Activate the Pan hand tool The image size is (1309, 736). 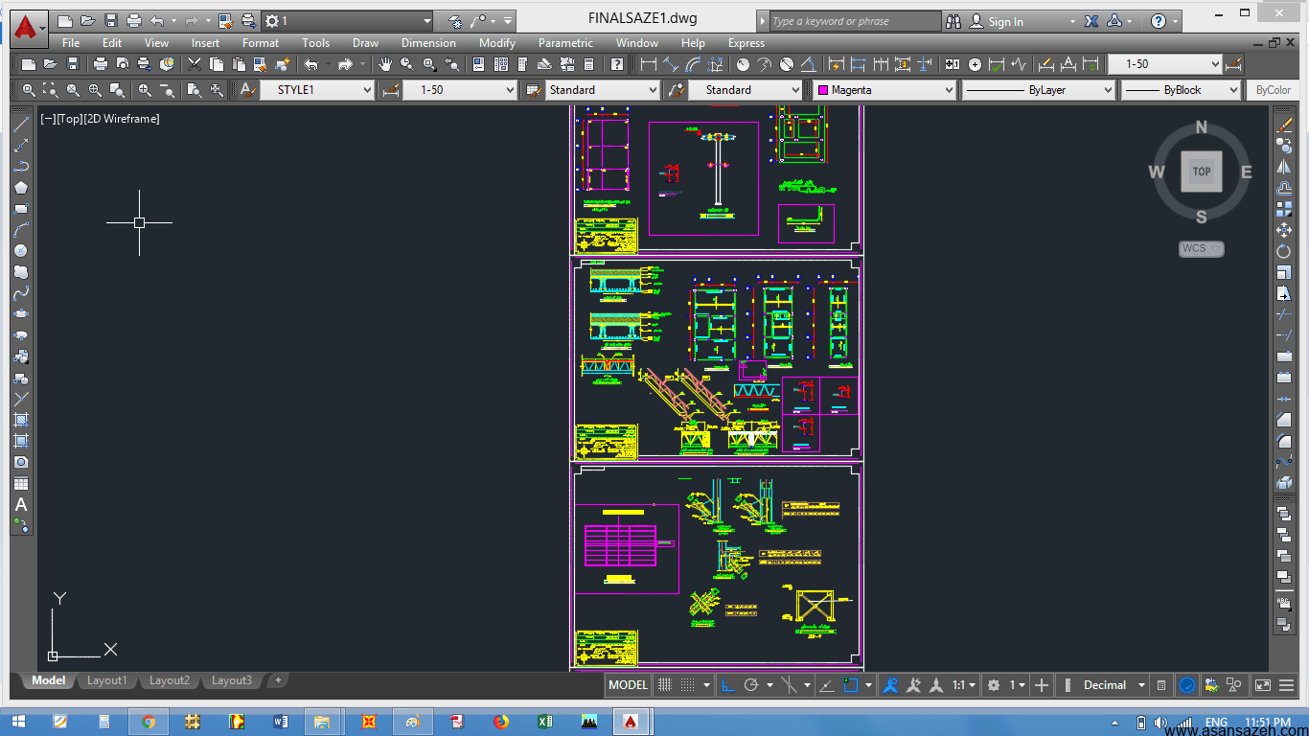pyautogui.click(x=385, y=64)
